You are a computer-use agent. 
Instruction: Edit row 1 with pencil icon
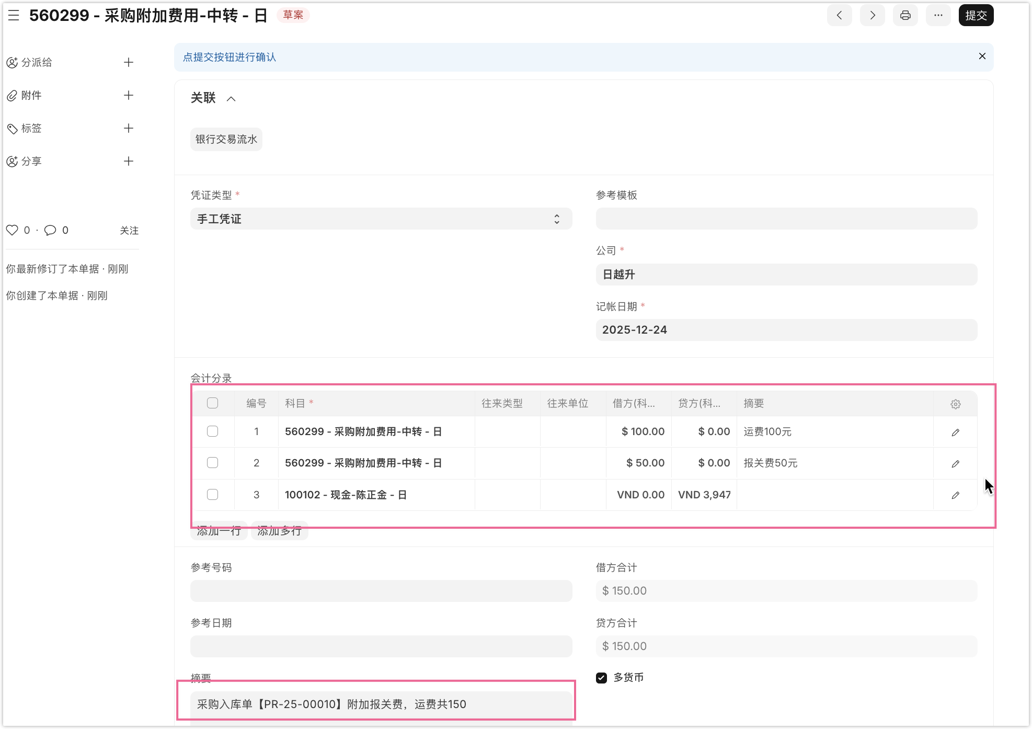click(955, 432)
